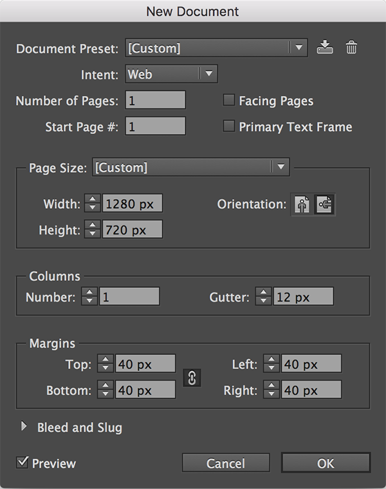
Task: Select landscape orientation icon
Action: tap(324, 205)
